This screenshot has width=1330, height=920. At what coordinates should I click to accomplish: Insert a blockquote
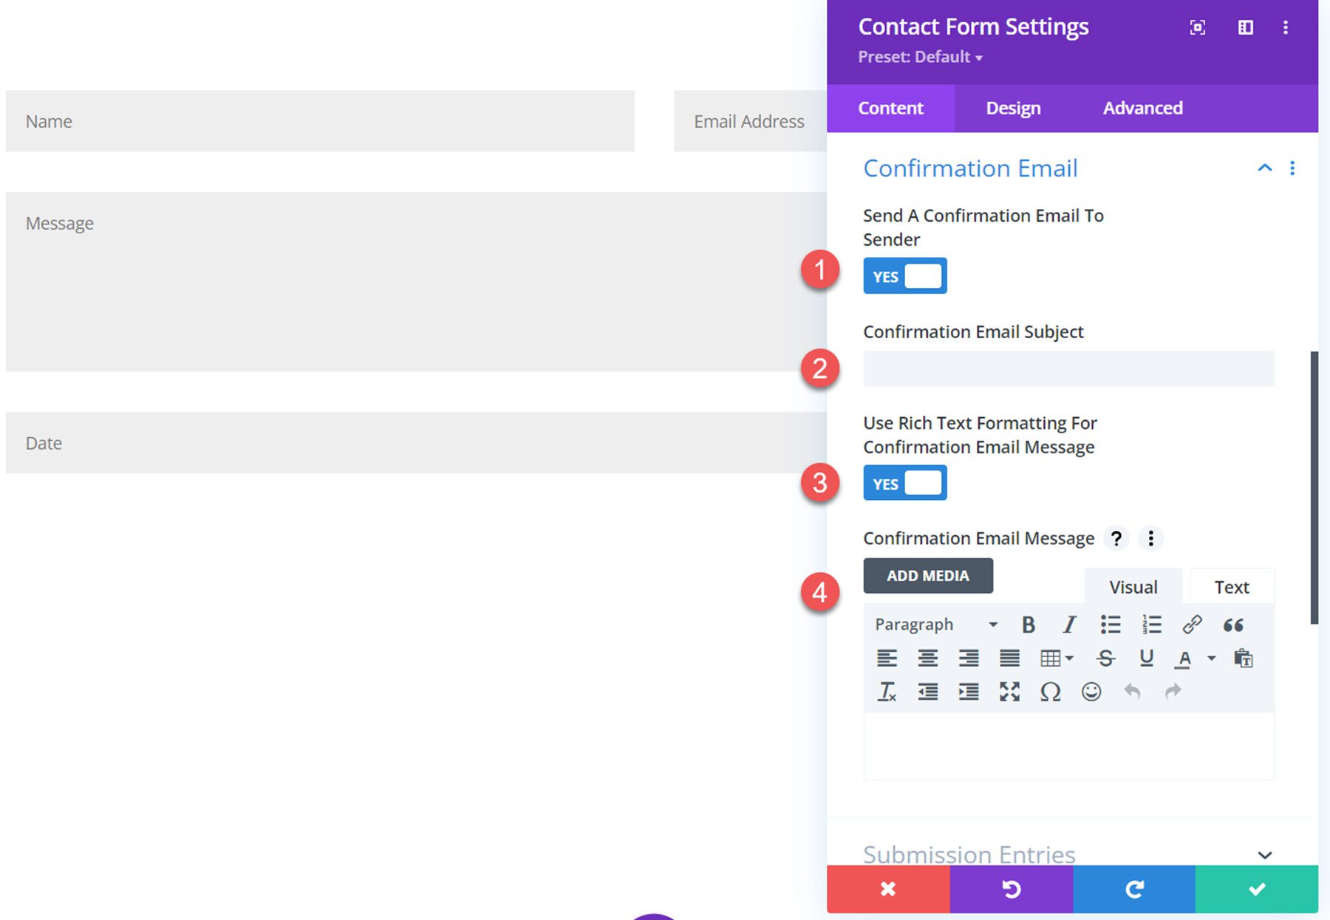click(x=1232, y=624)
